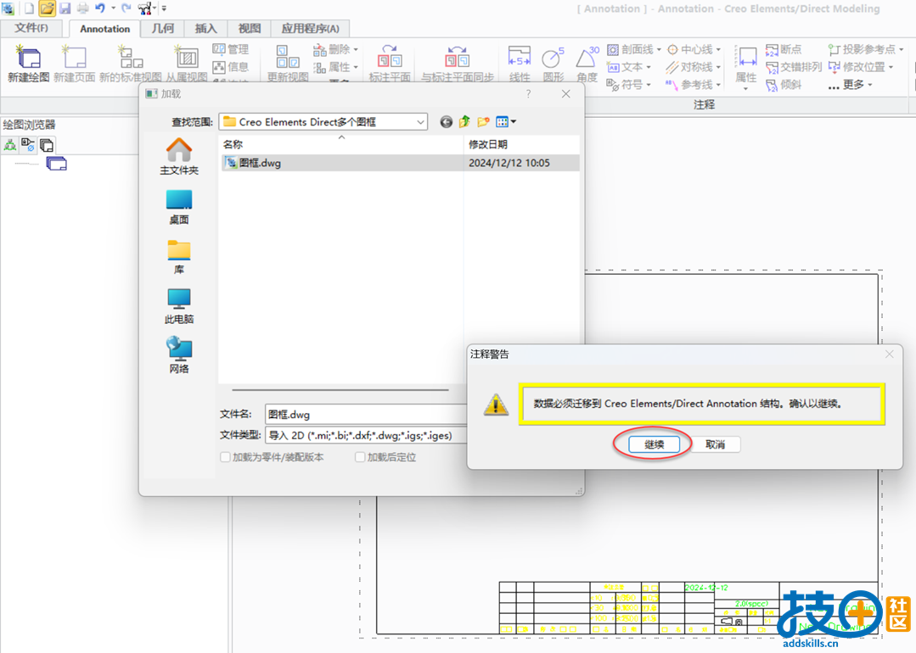Expand the 修改位置 dropdown

[891, 67]
